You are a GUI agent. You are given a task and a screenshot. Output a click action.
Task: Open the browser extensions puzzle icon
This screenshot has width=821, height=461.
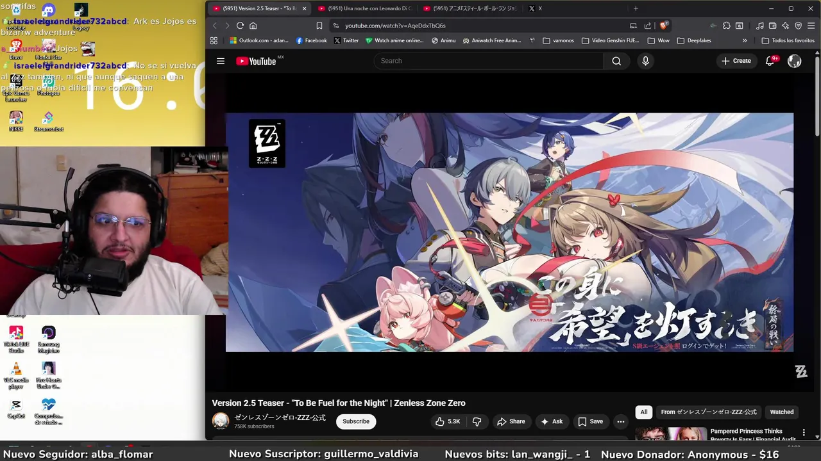[x=726, y=26]
